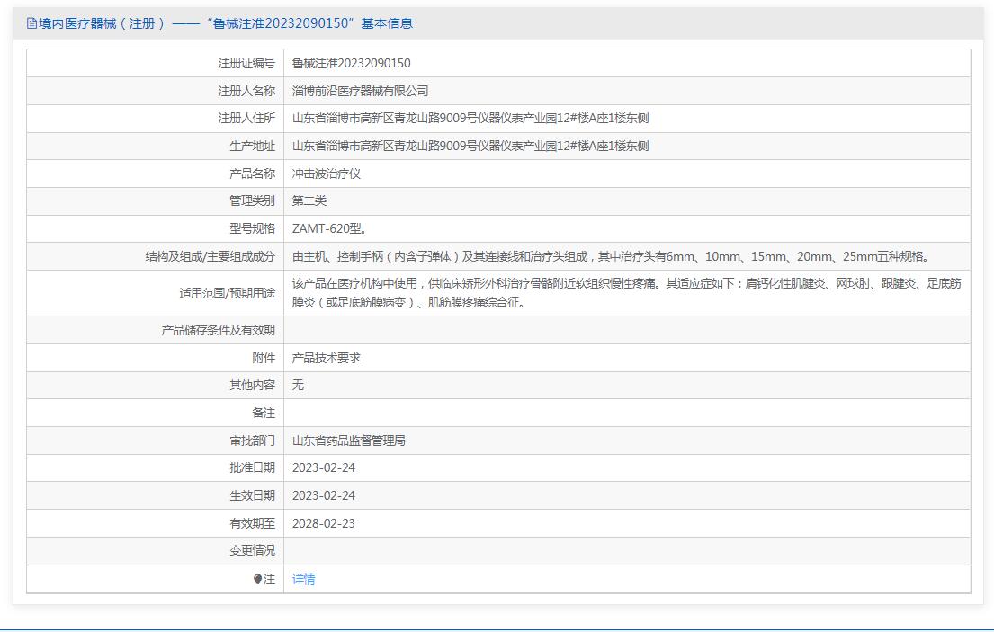Click the 生效日期 value 2023-02-24

click(323, 495)
